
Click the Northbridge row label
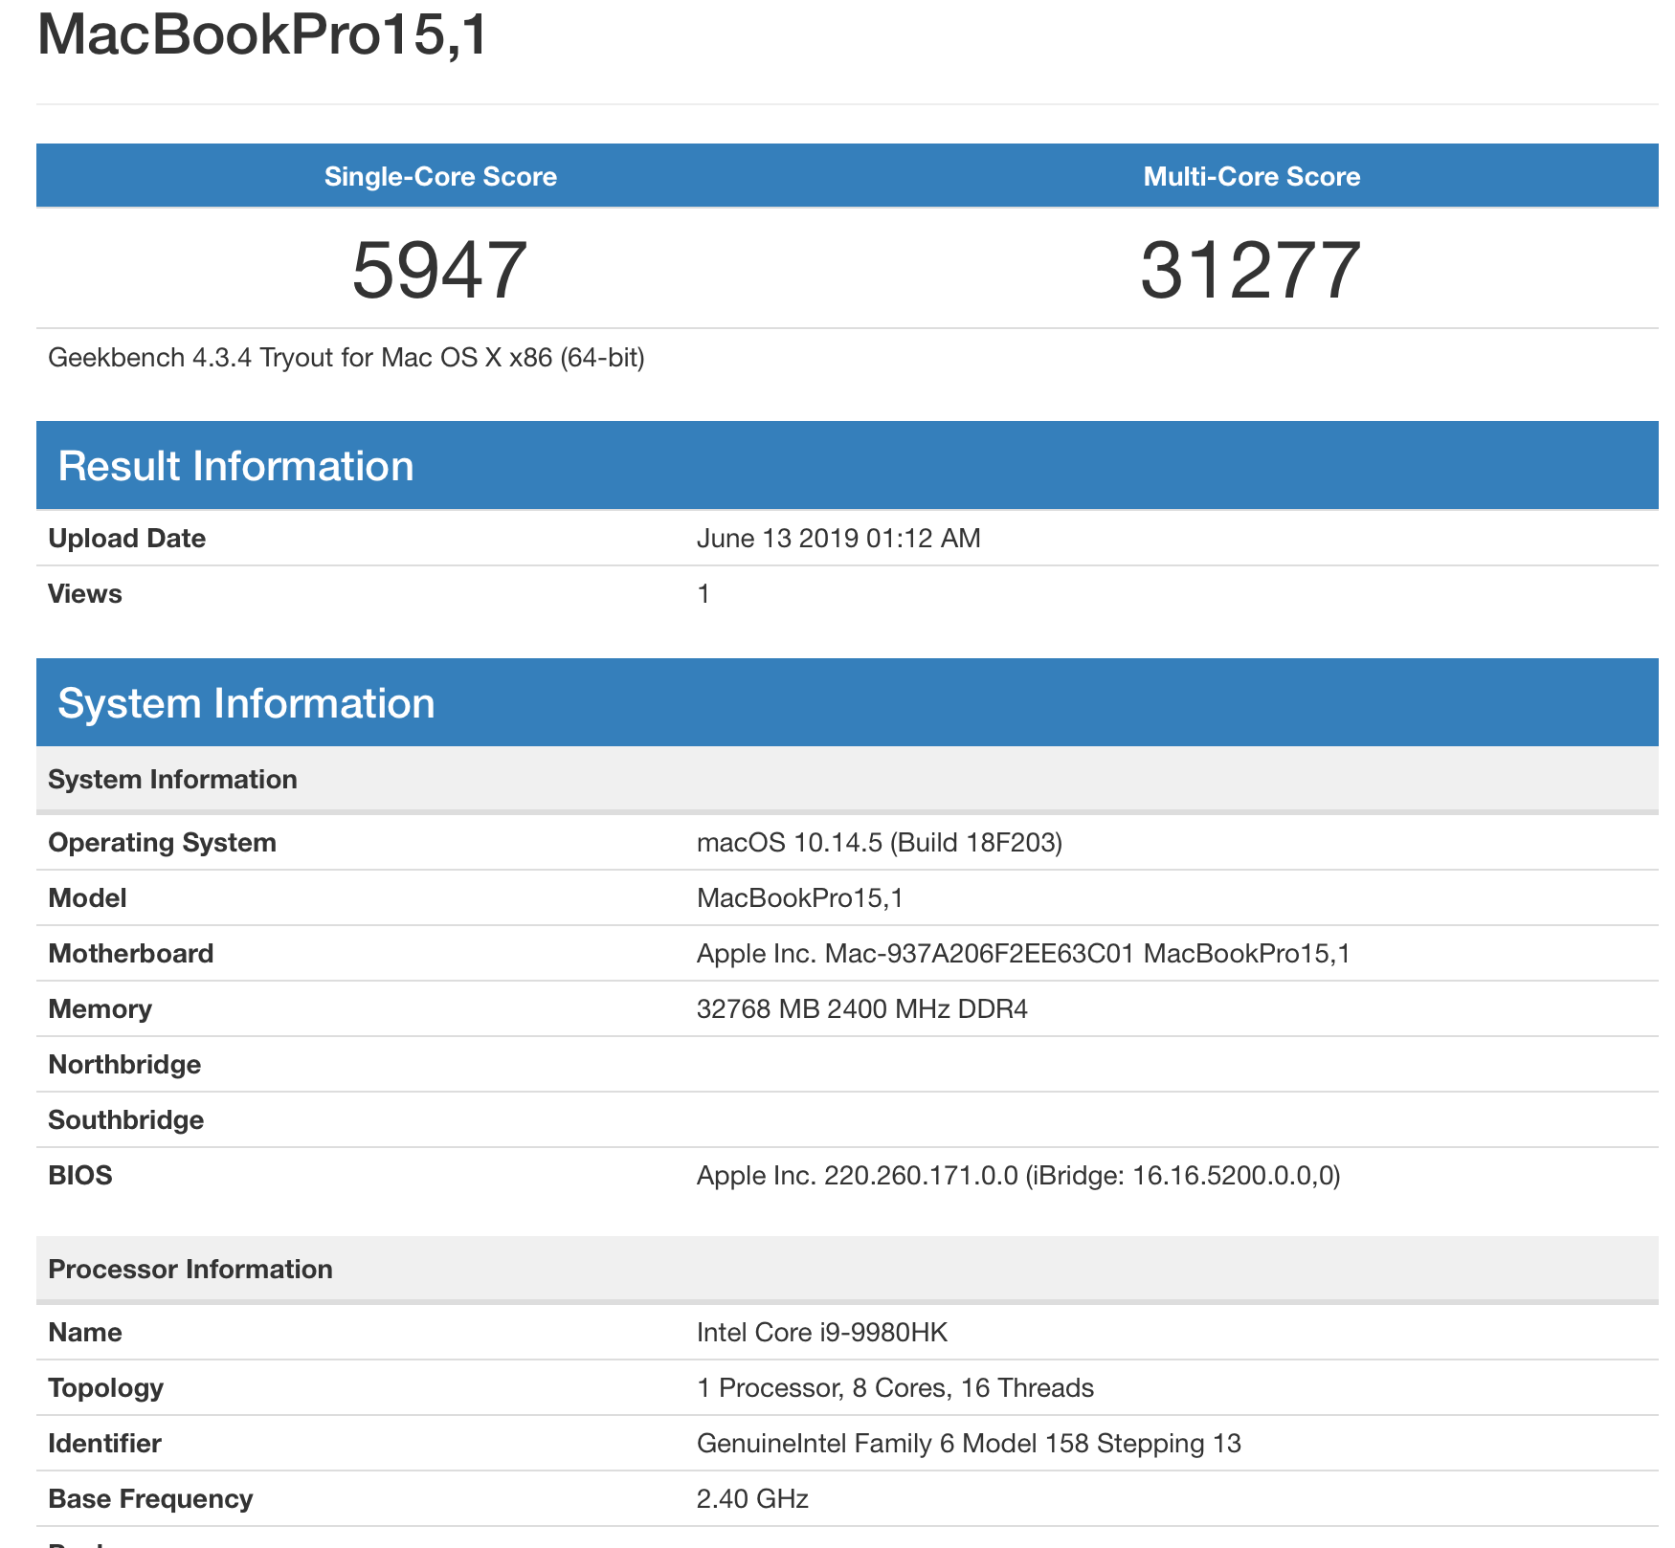tap(124, 1065)
